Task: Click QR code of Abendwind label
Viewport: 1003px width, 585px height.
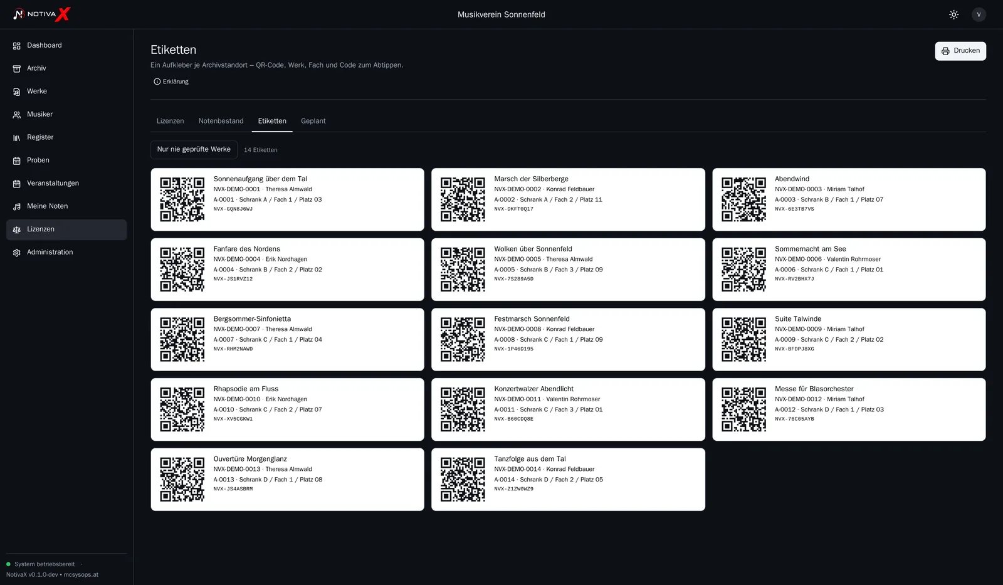Action: coord(743,199)
